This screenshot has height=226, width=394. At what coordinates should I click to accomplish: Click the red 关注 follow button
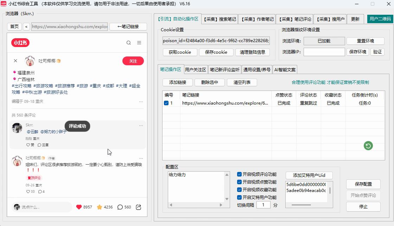(133, 61)
